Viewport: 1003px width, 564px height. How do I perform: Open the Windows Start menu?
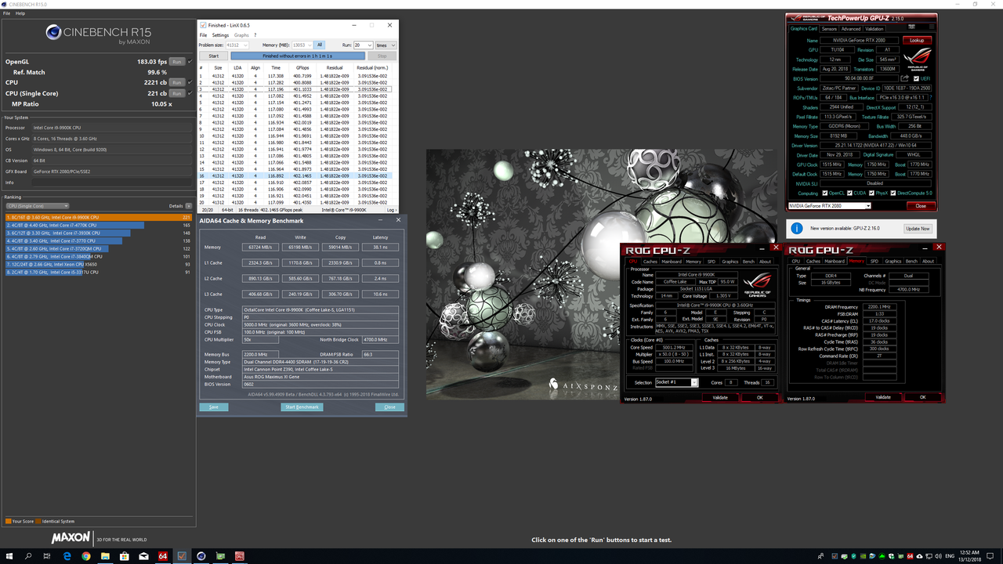(x=9, y=556)
